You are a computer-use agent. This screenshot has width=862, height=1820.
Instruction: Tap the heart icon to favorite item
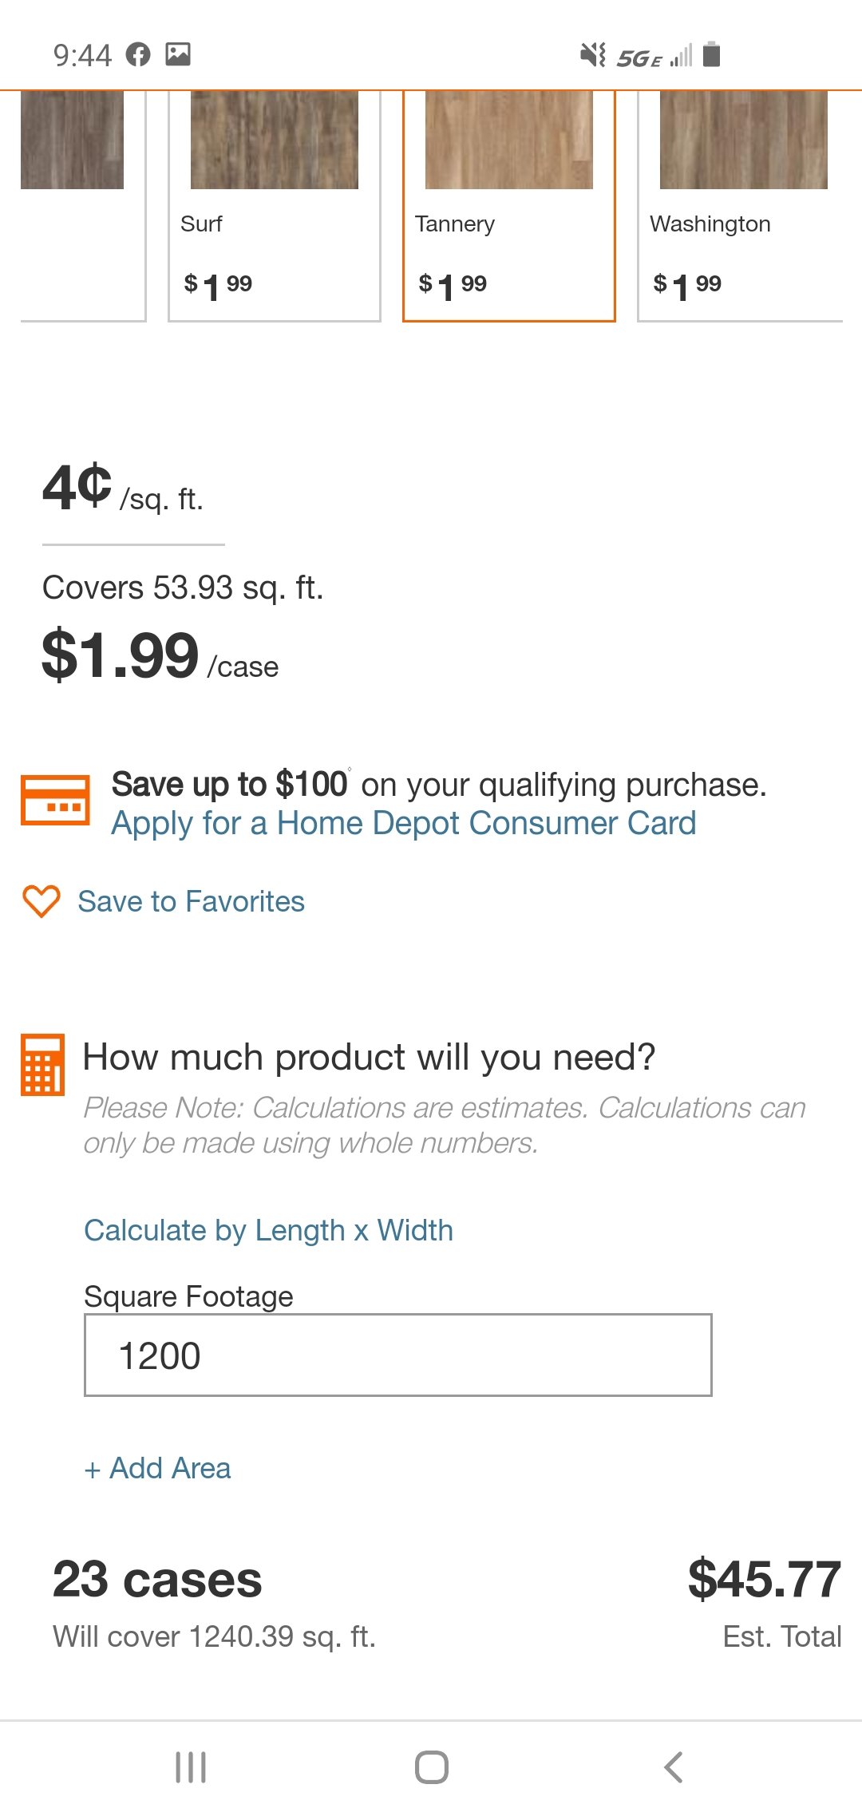[x=41, y=902]
